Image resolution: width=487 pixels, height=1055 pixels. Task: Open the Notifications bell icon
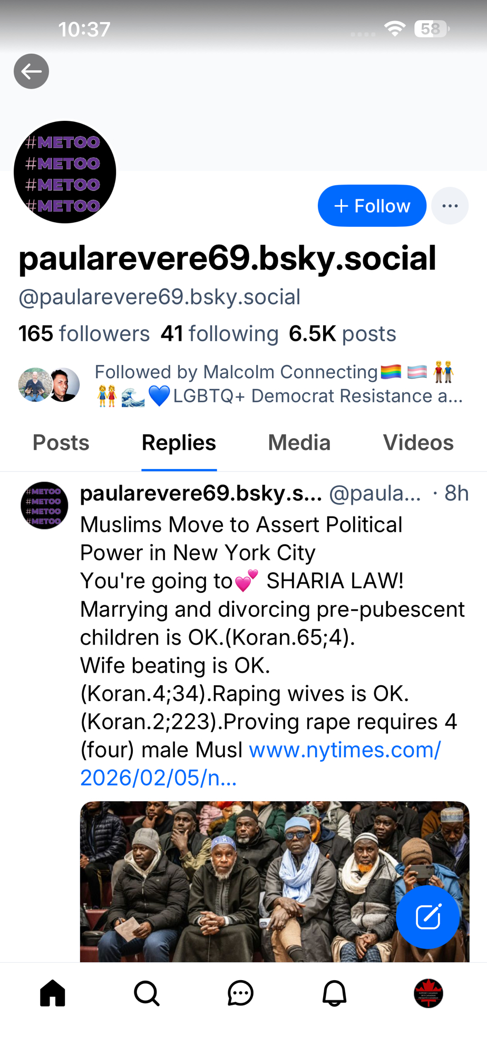(x=334, y=993)
